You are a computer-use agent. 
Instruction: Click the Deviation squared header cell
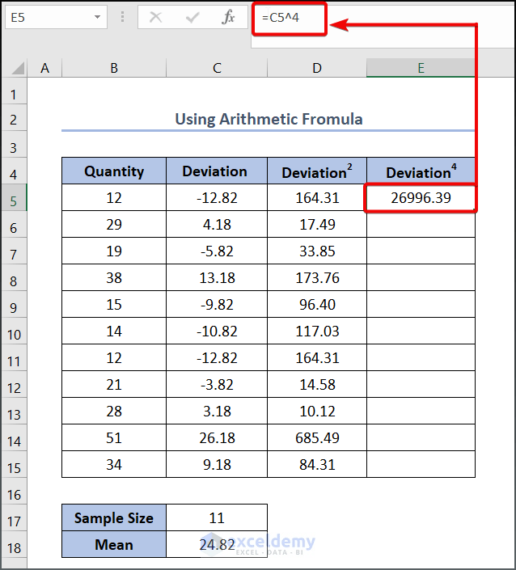click(317, 171)
